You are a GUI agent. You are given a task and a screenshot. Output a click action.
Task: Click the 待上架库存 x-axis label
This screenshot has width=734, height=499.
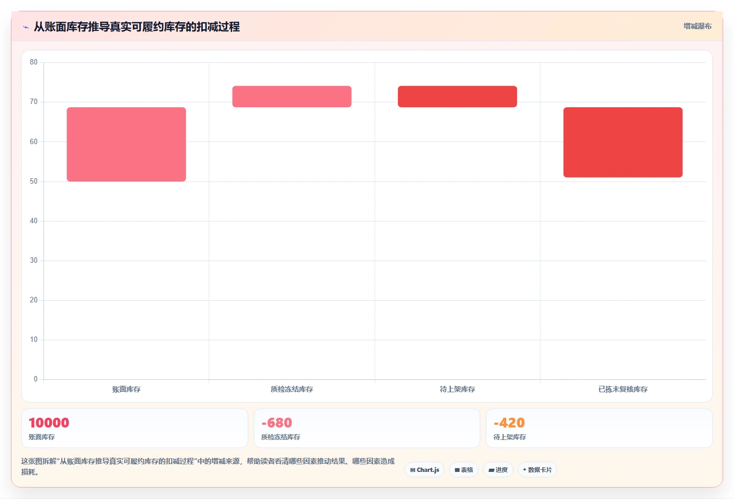(x=457, y=389)
